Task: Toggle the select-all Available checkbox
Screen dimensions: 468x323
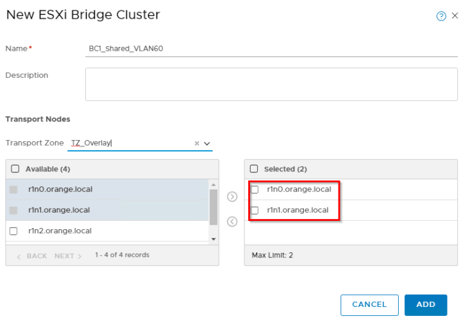Action: (15, 169)
